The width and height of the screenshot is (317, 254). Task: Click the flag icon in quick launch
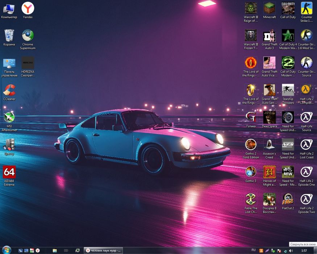click(32, 251)
